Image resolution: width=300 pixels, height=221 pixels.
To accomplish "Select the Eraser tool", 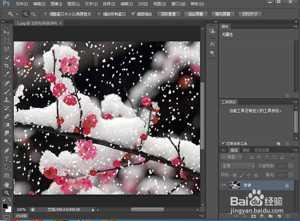I will [7, 116].
